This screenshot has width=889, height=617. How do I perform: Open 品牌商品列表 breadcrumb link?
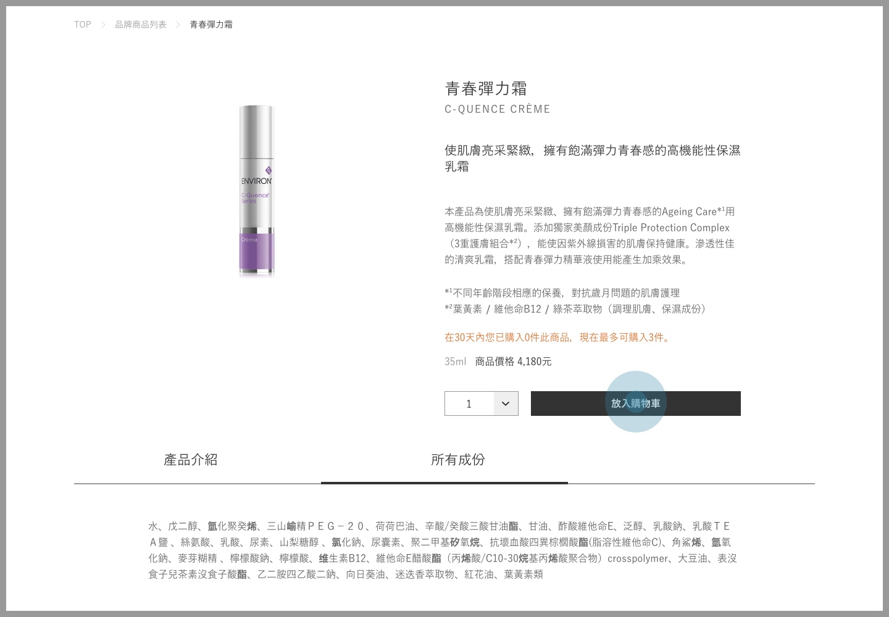pos(141,25)
